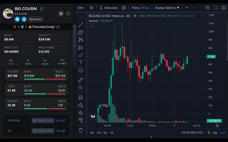Open the BC/WBNB EXP explorer link
Image resolution: width=228 pixels, height=142 pixels.
click(x=60, y=120)
